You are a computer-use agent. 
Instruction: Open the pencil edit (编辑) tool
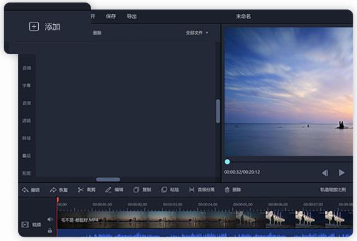coord(108,190)
